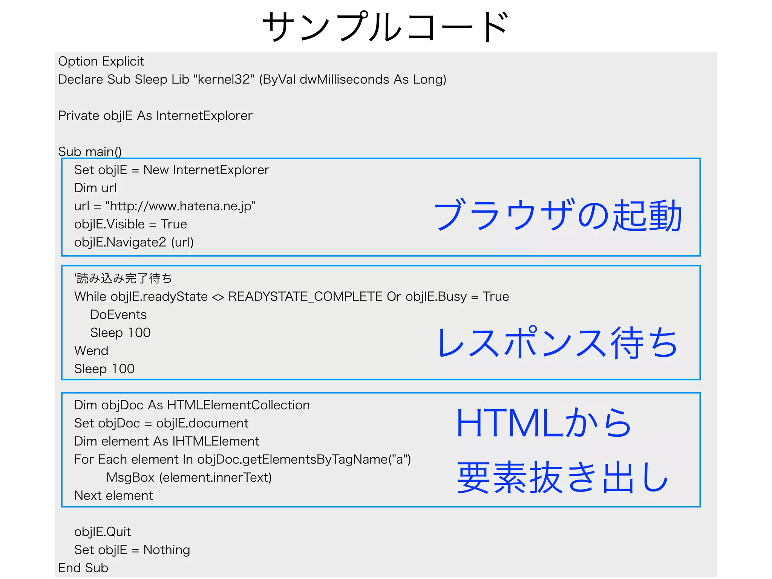
Task: Click the Option Explicit line
Action: click(101, 61)
